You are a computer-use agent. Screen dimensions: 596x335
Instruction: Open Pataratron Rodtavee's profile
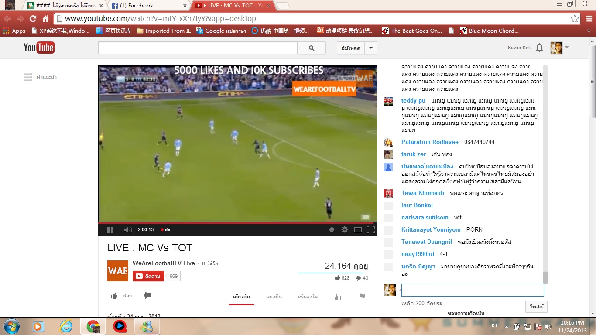[430, 142]
